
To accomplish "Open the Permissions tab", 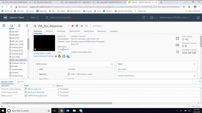I will 74,31.
